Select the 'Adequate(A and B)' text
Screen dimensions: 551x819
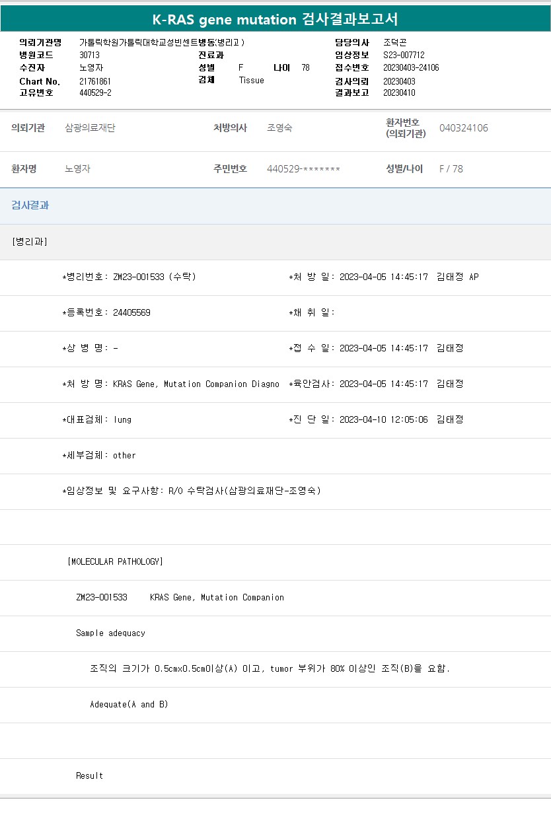tap(129, 704)
